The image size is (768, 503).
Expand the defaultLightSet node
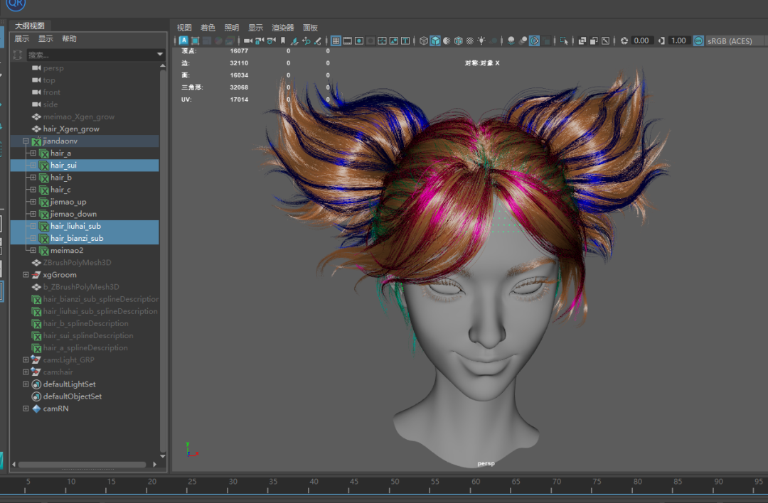(x=26, y=384)
